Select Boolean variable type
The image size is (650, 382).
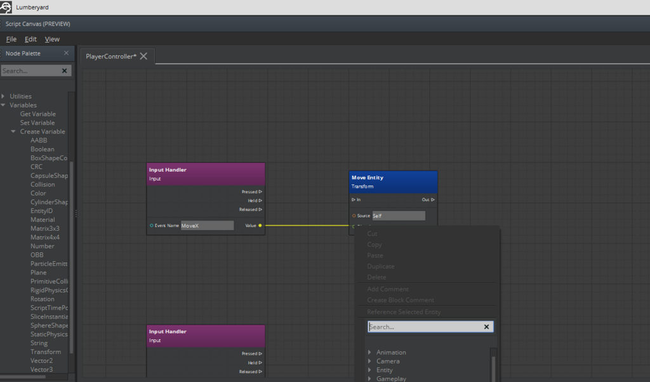tap(43, 149)
